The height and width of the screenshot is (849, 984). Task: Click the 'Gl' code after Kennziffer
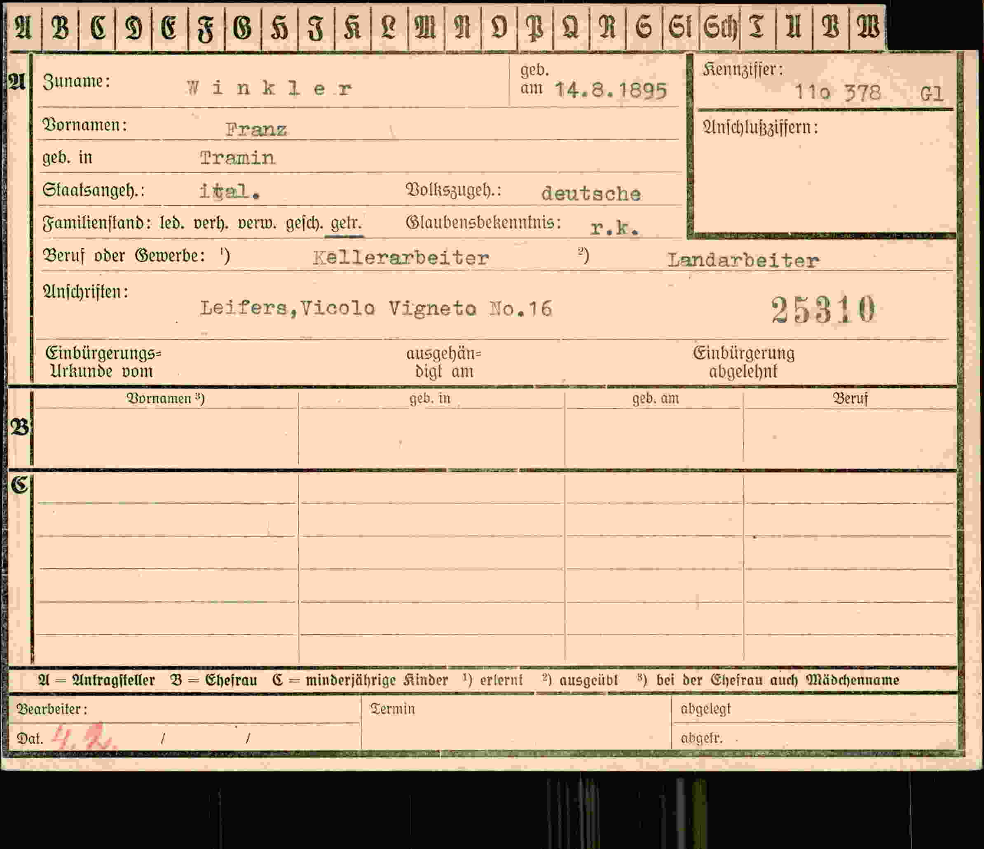931,94
